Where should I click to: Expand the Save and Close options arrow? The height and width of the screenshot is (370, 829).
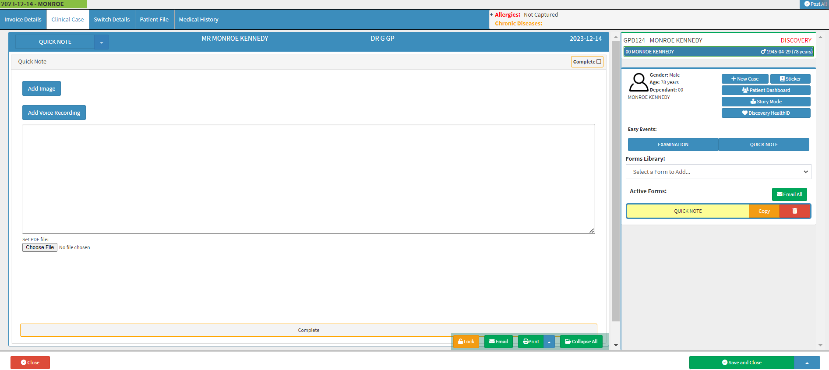[807, 363]
